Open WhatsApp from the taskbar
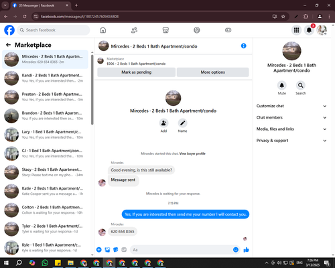Image resolution: width=335 pixels, height=268 pixels. pyautogui.click(x=45, y=263)
